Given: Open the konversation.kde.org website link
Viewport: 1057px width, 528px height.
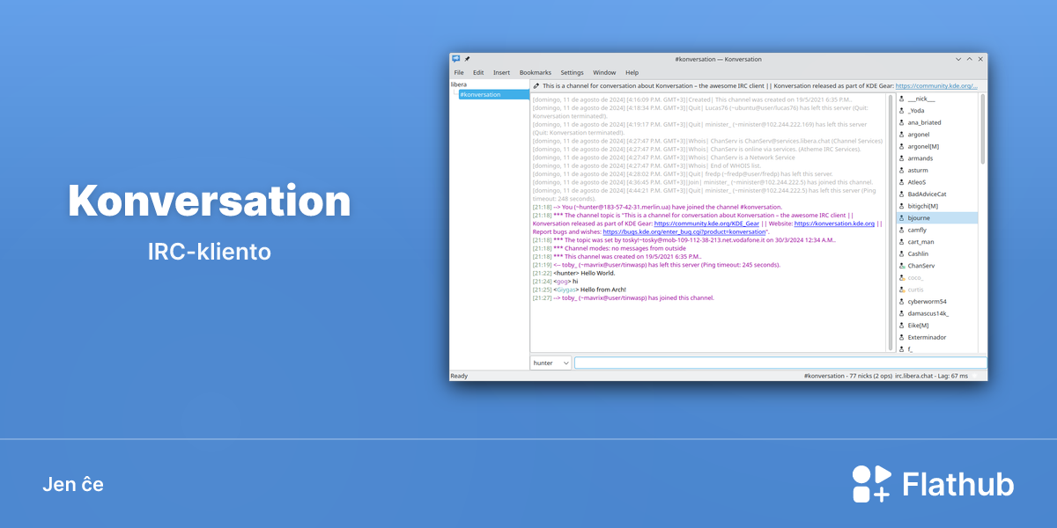Looking at the screenshot, I should (833, 224).
